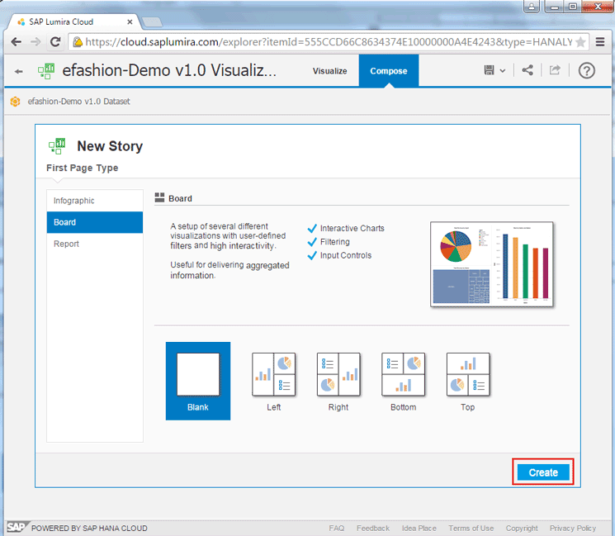Click the First Page Type heading

point(83,168)
